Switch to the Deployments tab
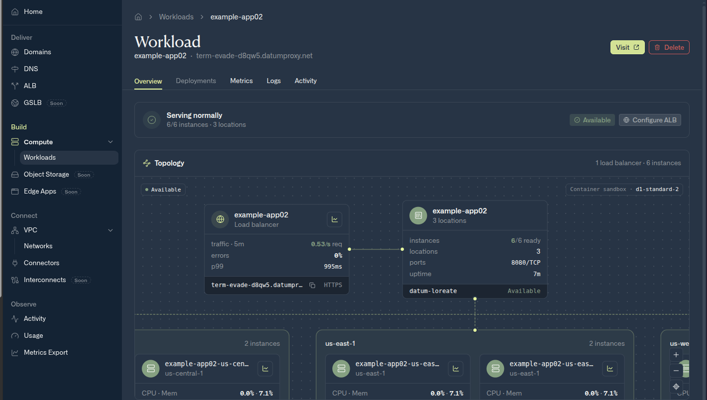Screen dimensions: 707x400 pos(196,81)
